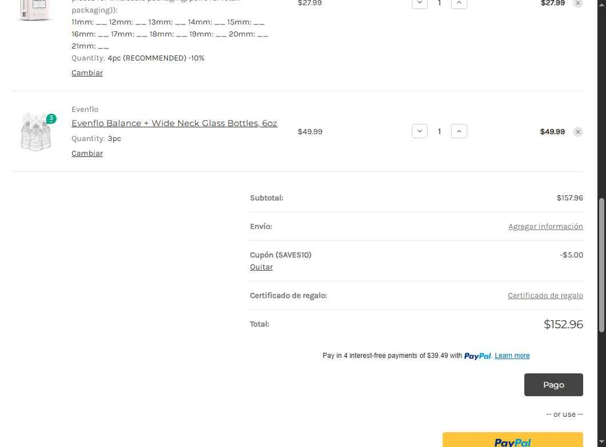The height and width of the screenshot is (447, 606).
Task: Increase quantity of the $27.99 item
Action: [459, 3]
